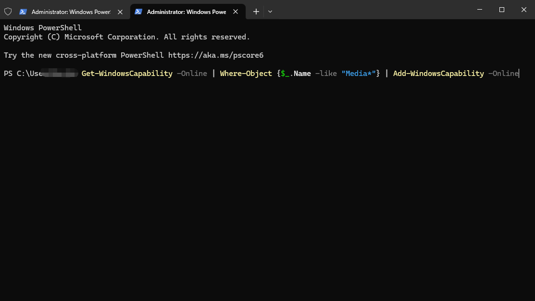This screenshot has width=535, height=301.
Task: Click the Where-Object cmdlet in the command
Action: coord(246,74)
